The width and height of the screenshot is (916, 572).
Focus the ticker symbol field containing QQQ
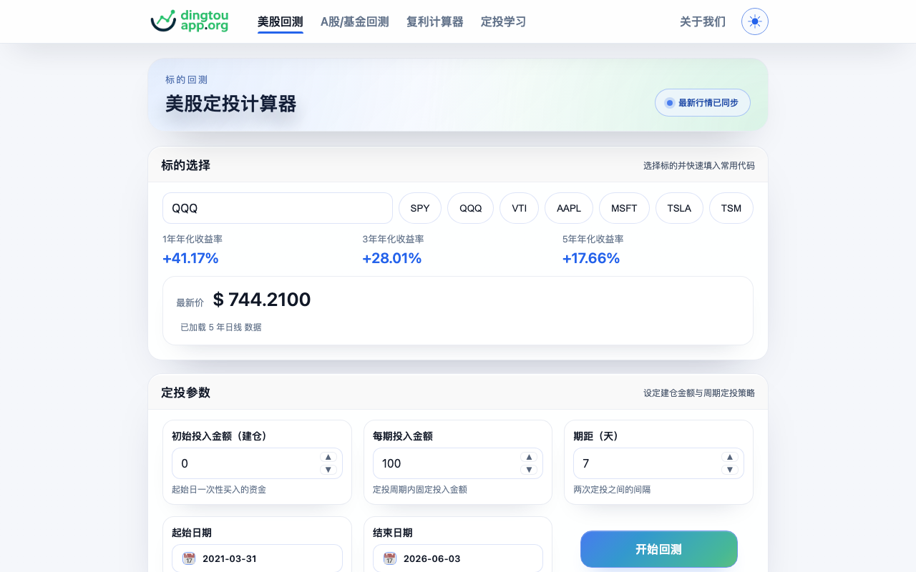click(x=278, y=208)
